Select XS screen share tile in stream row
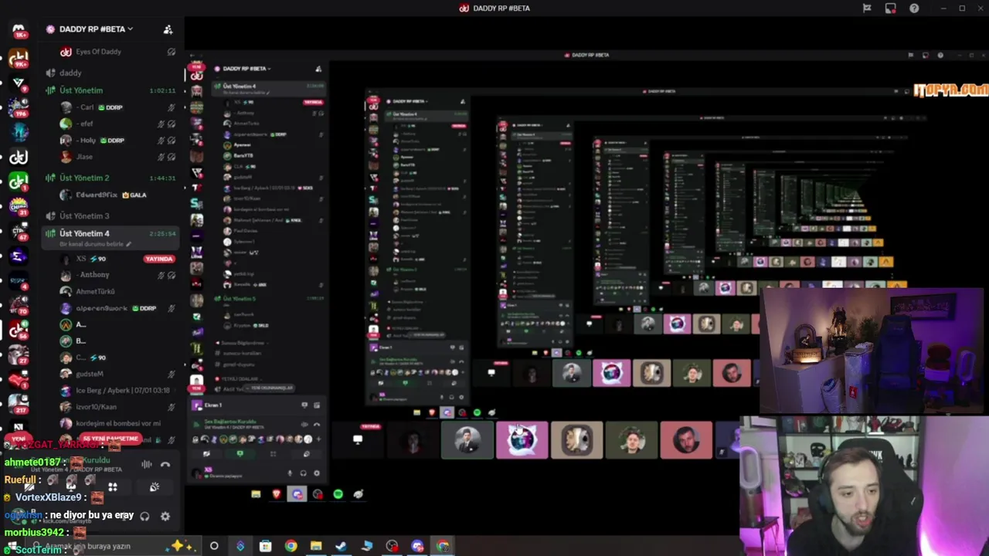989x556 pixels. coord(358,440)
